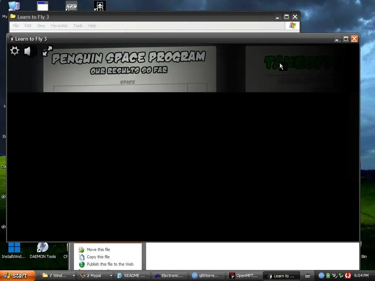Screen dimensions: 375x281
Task: Open the Windows Start menu
Action: click(x=18, y=276)
